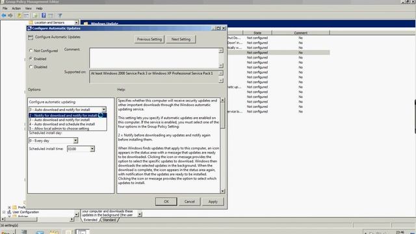Screen dimensions: 416x234
Task: Toggle the Show/Hide Action Pane icon
Action: (x=51, y=16)
